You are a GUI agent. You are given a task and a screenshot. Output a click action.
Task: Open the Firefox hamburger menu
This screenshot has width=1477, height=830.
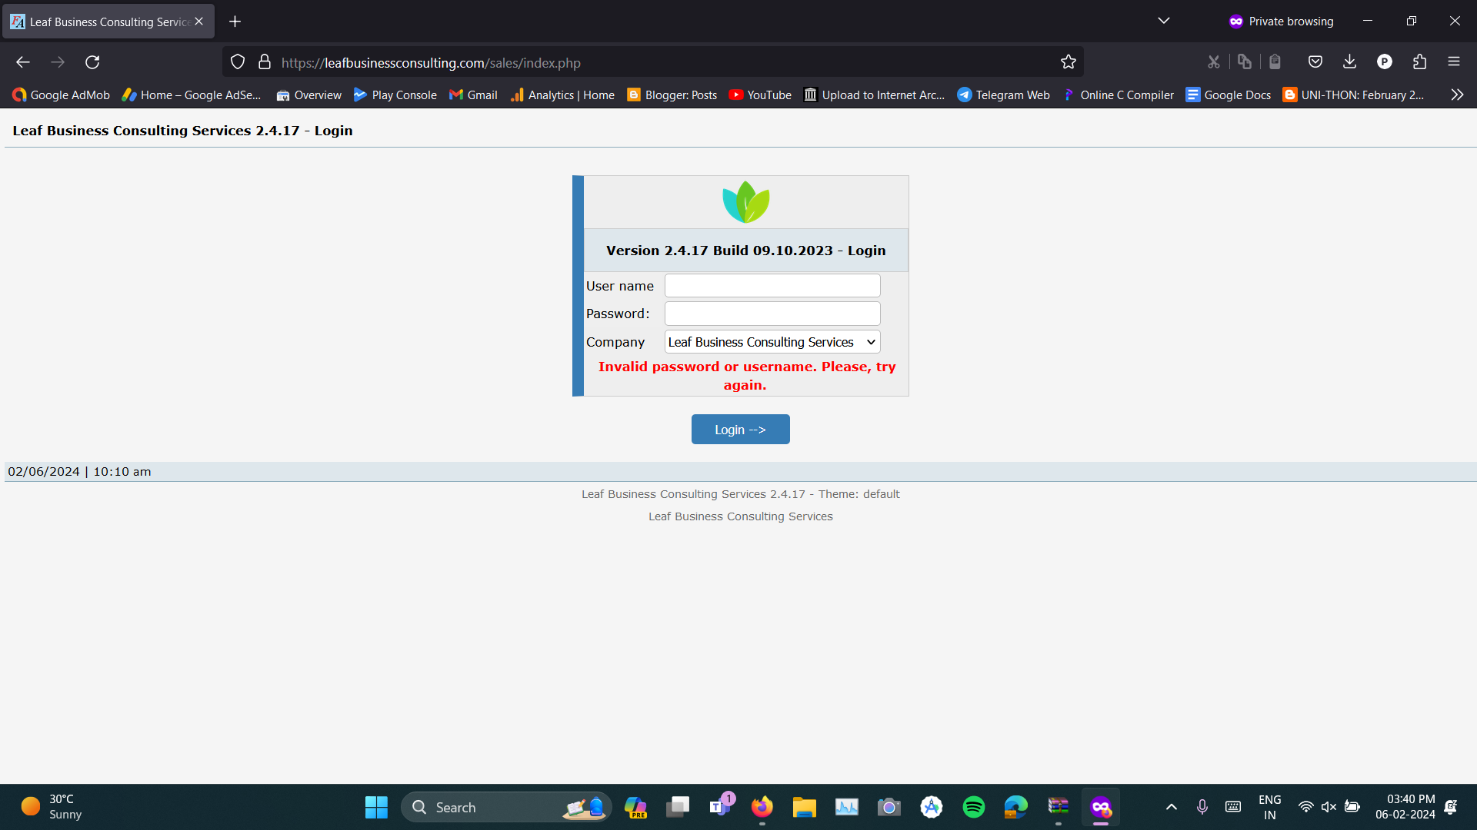click(1454, 62)
